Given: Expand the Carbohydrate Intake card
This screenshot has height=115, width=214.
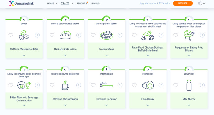Looking at the screenshot, I should click(x=65, y=55).
